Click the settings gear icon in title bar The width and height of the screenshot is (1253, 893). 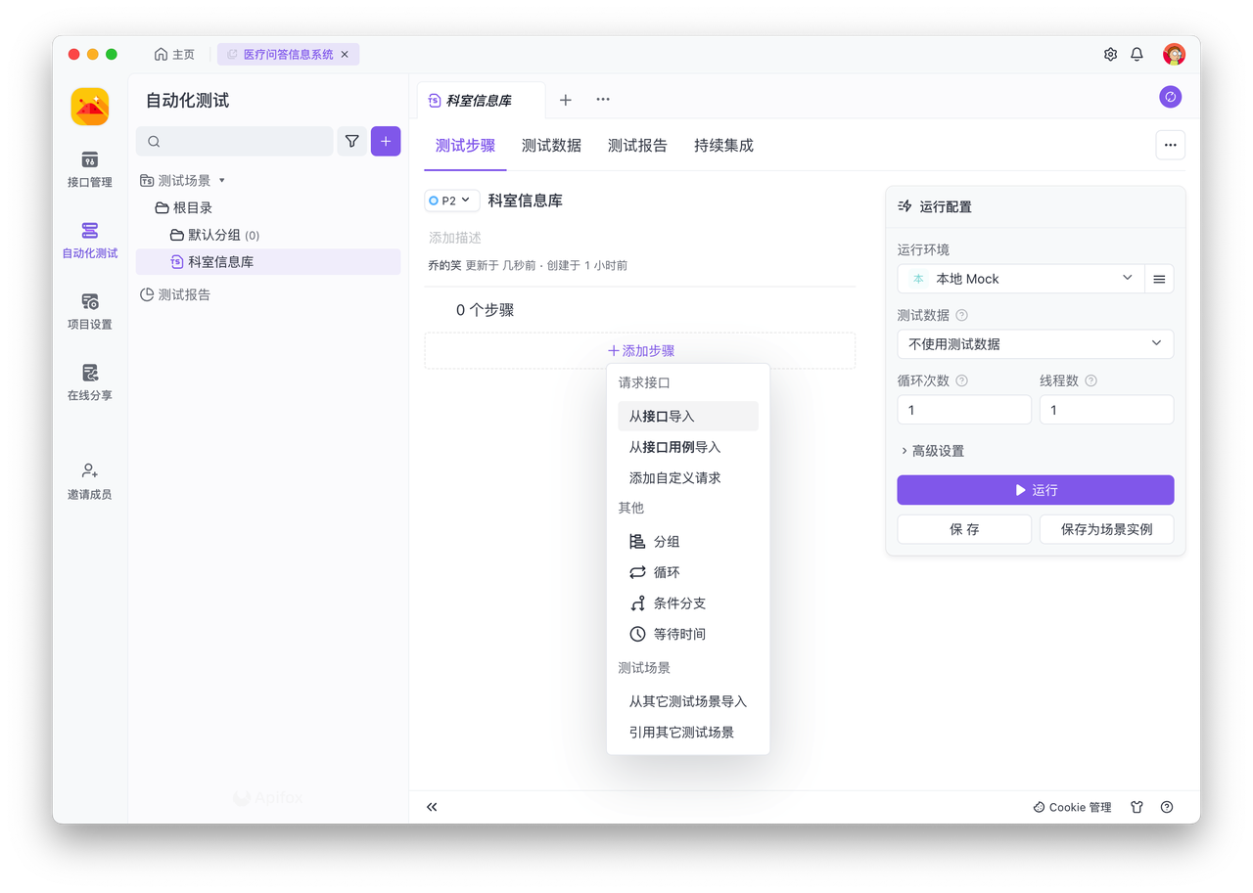[1110, 55]
